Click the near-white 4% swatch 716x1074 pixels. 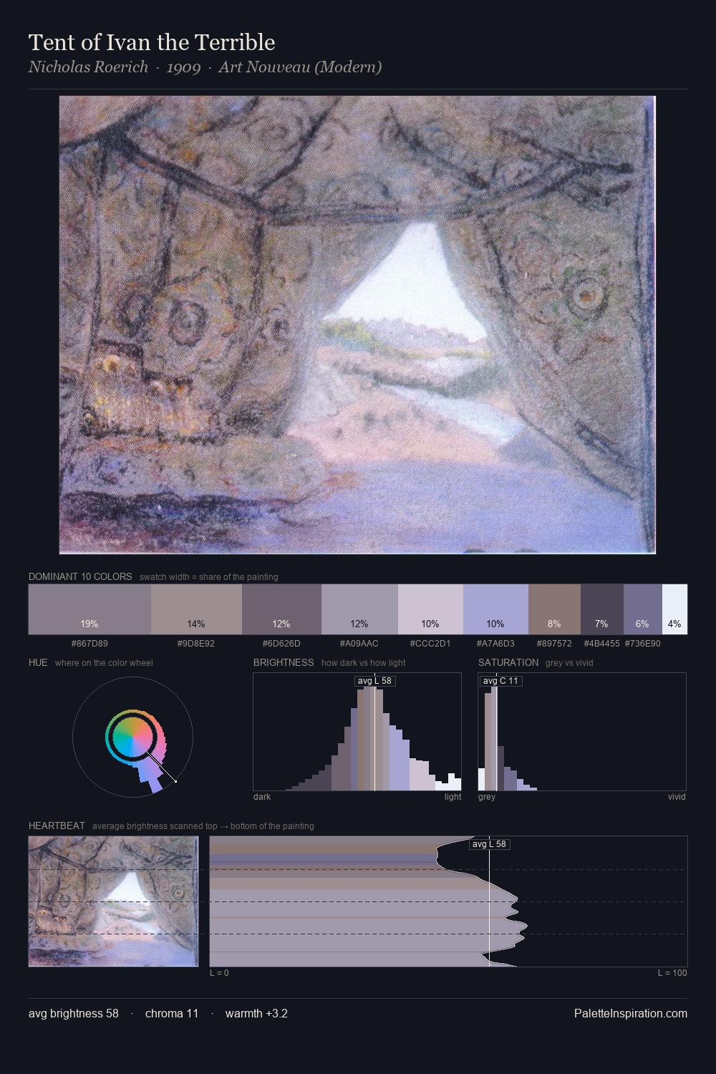pyautogui.click(x=674, y=609)
